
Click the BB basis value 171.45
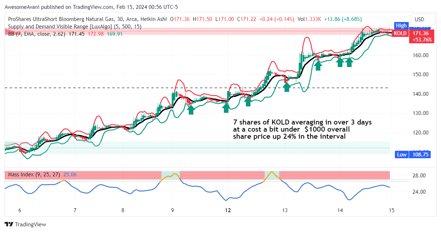click(76, 34)
